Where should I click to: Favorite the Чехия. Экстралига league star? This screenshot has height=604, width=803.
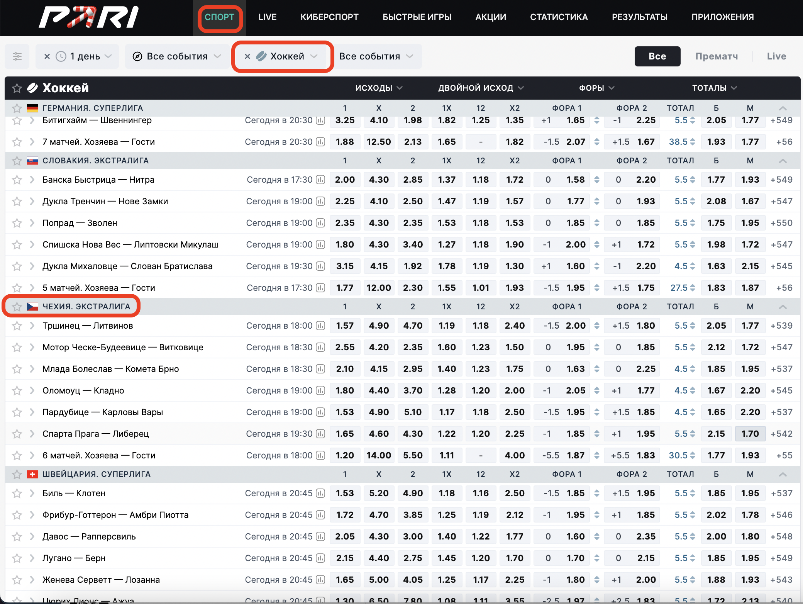[17, 307]
